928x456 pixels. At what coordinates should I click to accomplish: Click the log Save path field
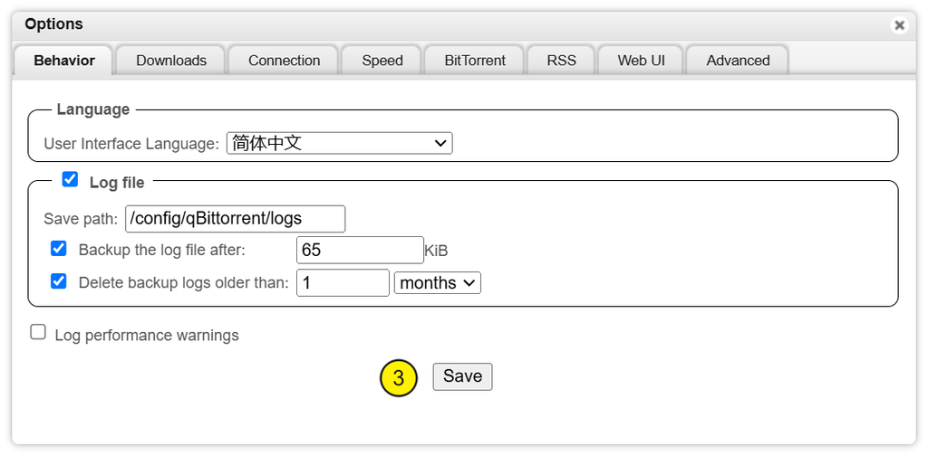(x=235, y=219)
